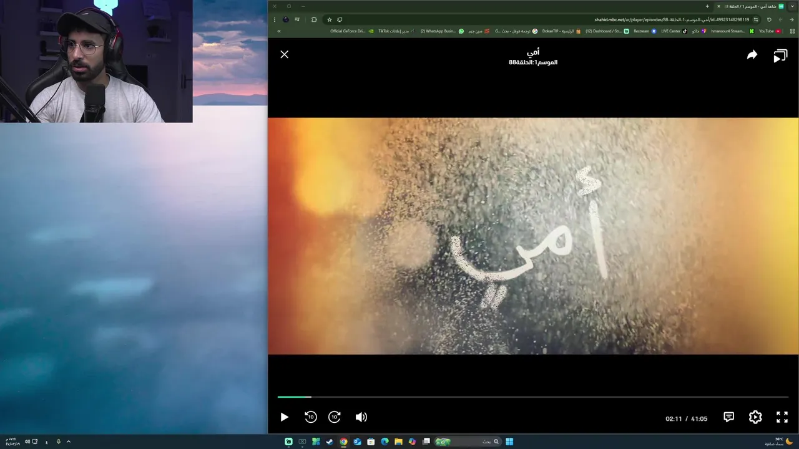
Task: Open the LIVE Center bookmark
Action: [674, 31]
